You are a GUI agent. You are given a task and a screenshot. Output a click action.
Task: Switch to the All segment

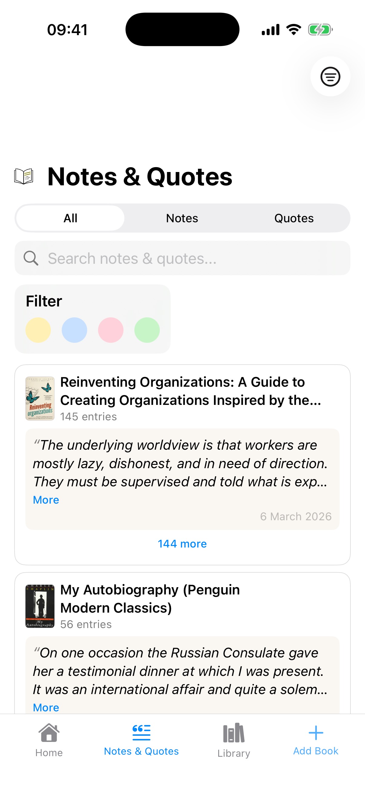70,218
